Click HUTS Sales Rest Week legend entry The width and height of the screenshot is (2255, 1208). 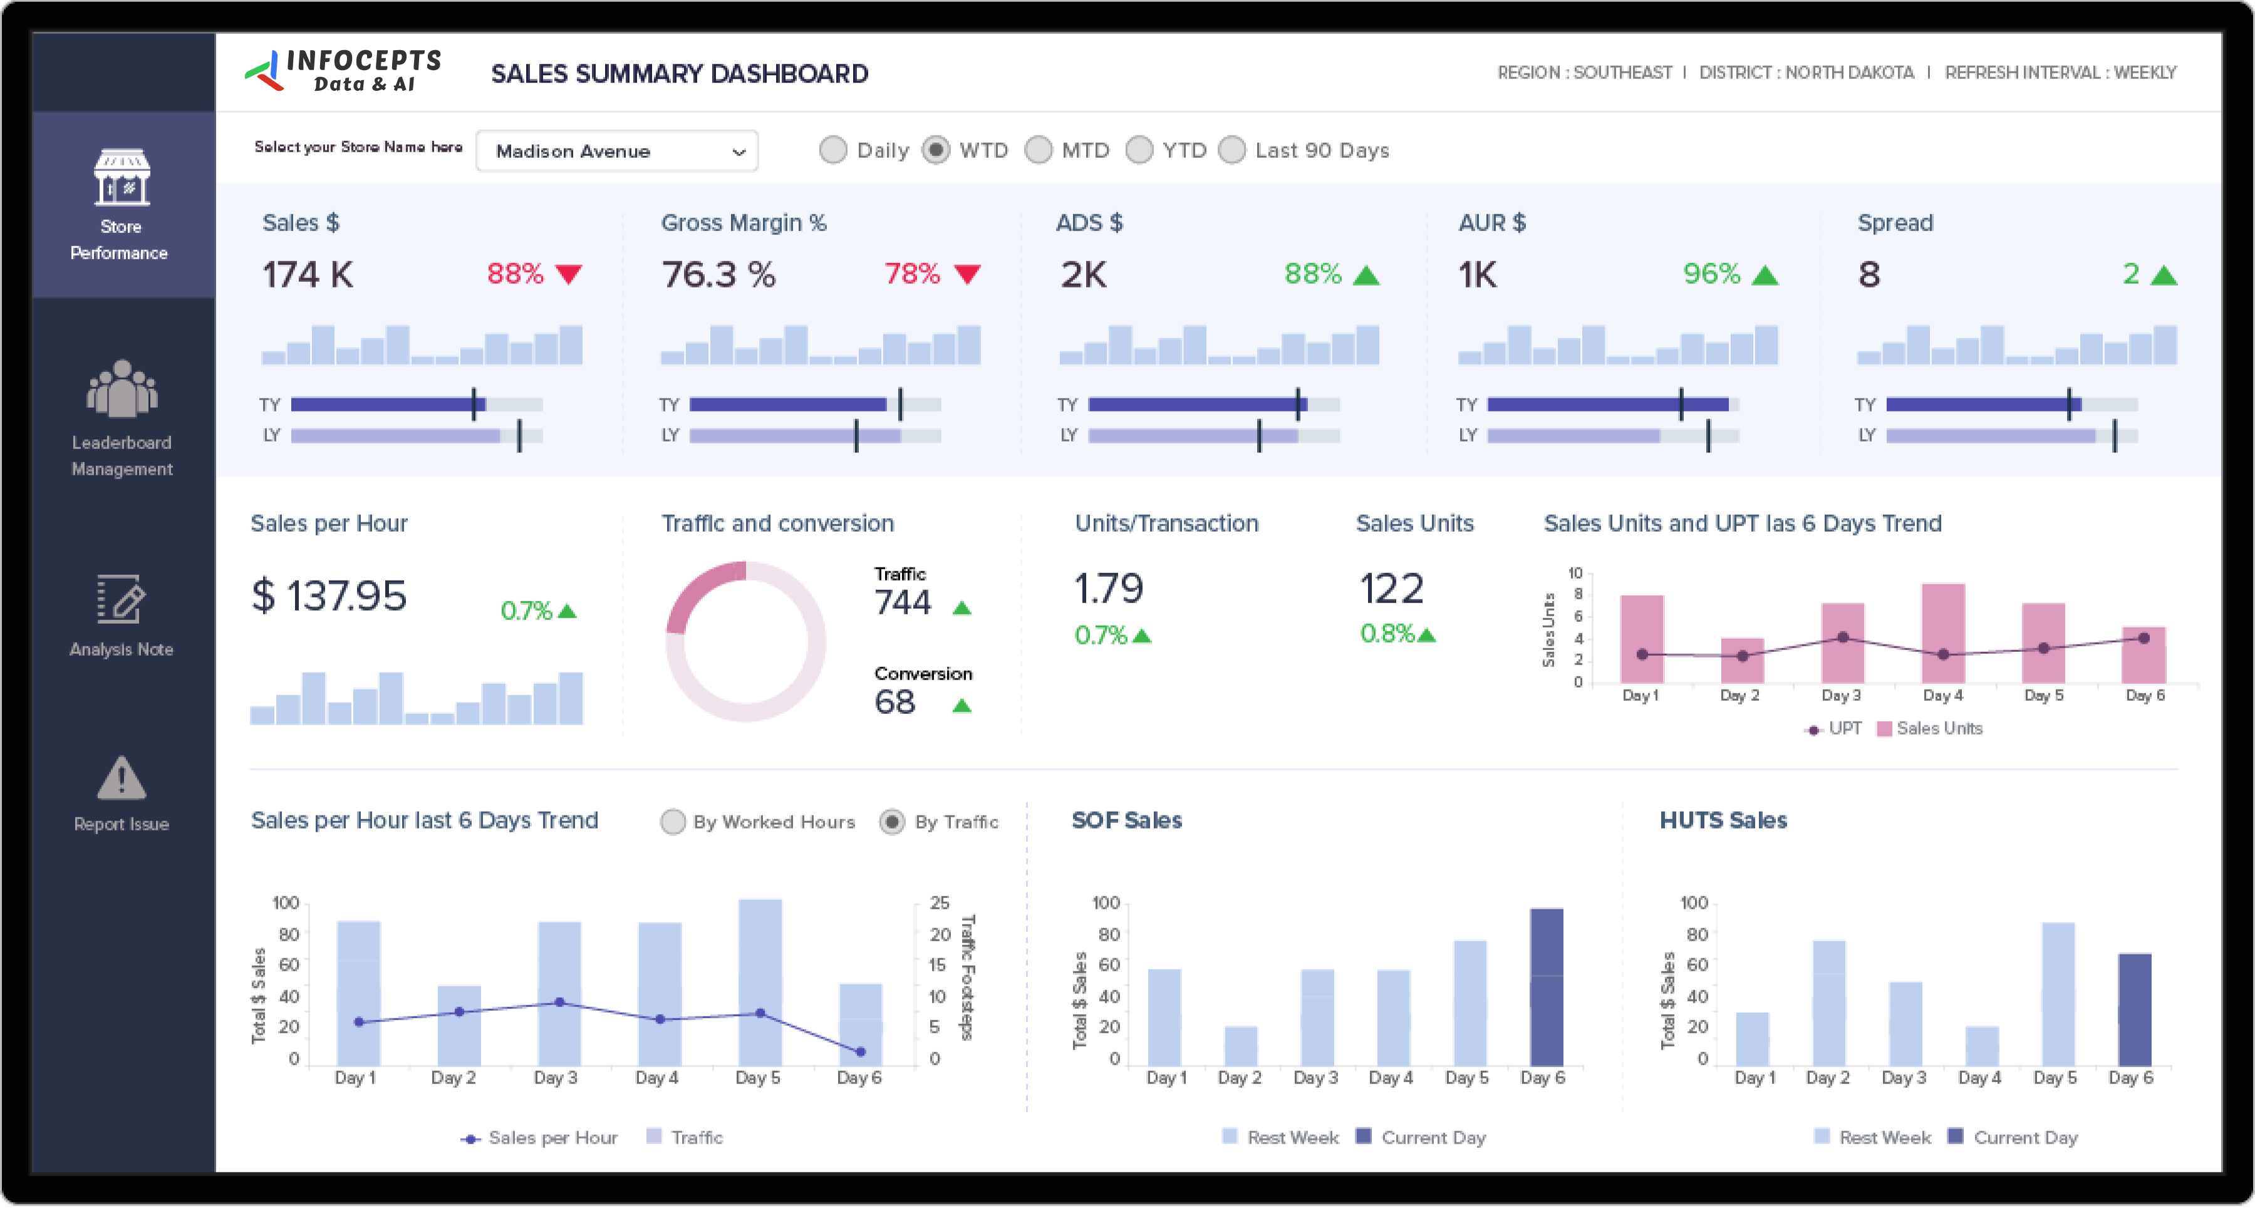pyautogui.click(x=1874, y=1138)
